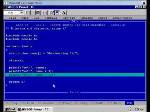Click the 'return 0;' line
Image resolution: width=150 pixels, height=112 pixels.
tap(17, 82)
